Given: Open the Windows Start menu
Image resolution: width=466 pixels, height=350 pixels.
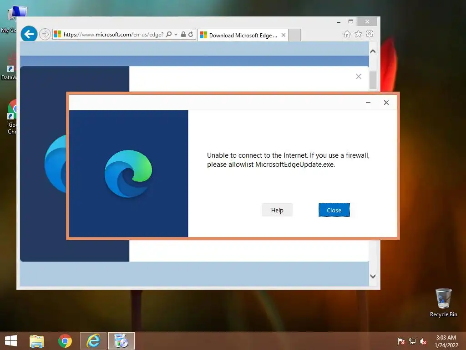Looking at the screenshot, I should [x=11, y=341].
